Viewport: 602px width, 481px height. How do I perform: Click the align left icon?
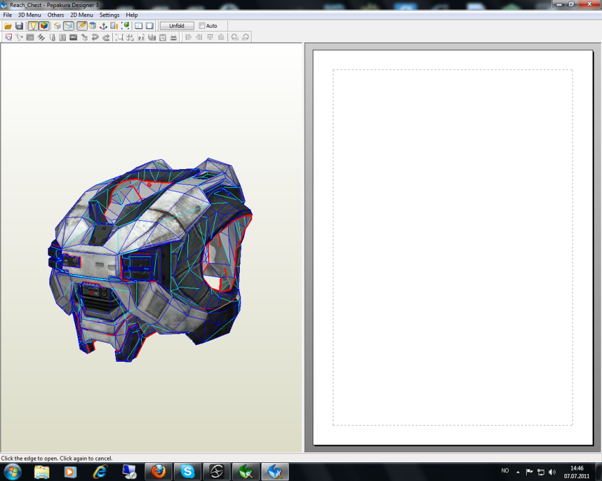coord(188,37)
